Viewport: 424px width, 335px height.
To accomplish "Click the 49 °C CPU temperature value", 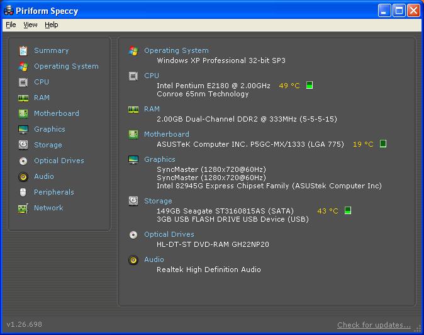I will coord(289,86).
